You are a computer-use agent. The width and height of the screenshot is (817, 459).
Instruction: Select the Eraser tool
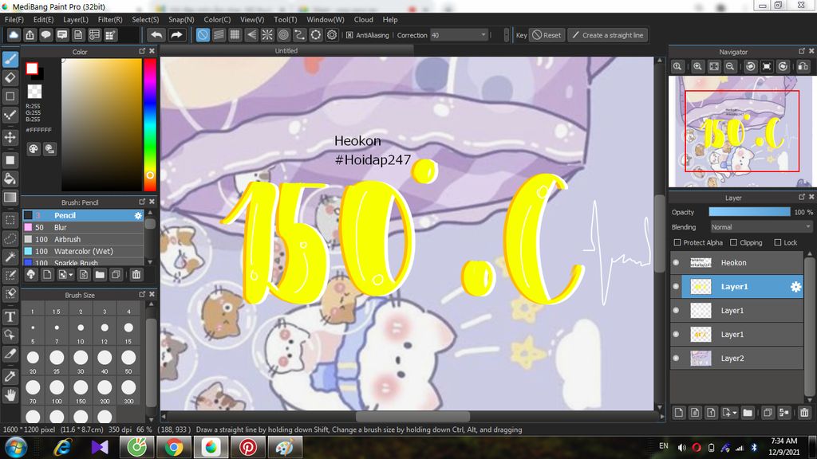(10, 77)
